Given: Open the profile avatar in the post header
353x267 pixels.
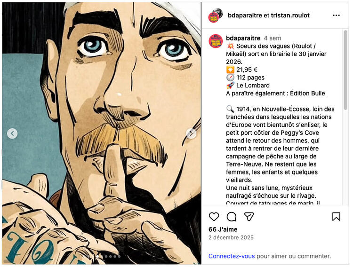Looking at the screenshot, I should pyautogui.click(x=216, y=15).
